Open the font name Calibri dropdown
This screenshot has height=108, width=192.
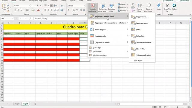29,6
